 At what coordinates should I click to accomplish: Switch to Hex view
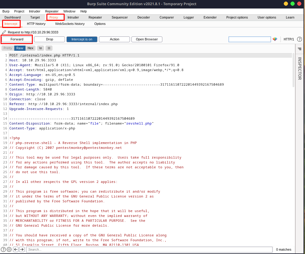point(30,48)
